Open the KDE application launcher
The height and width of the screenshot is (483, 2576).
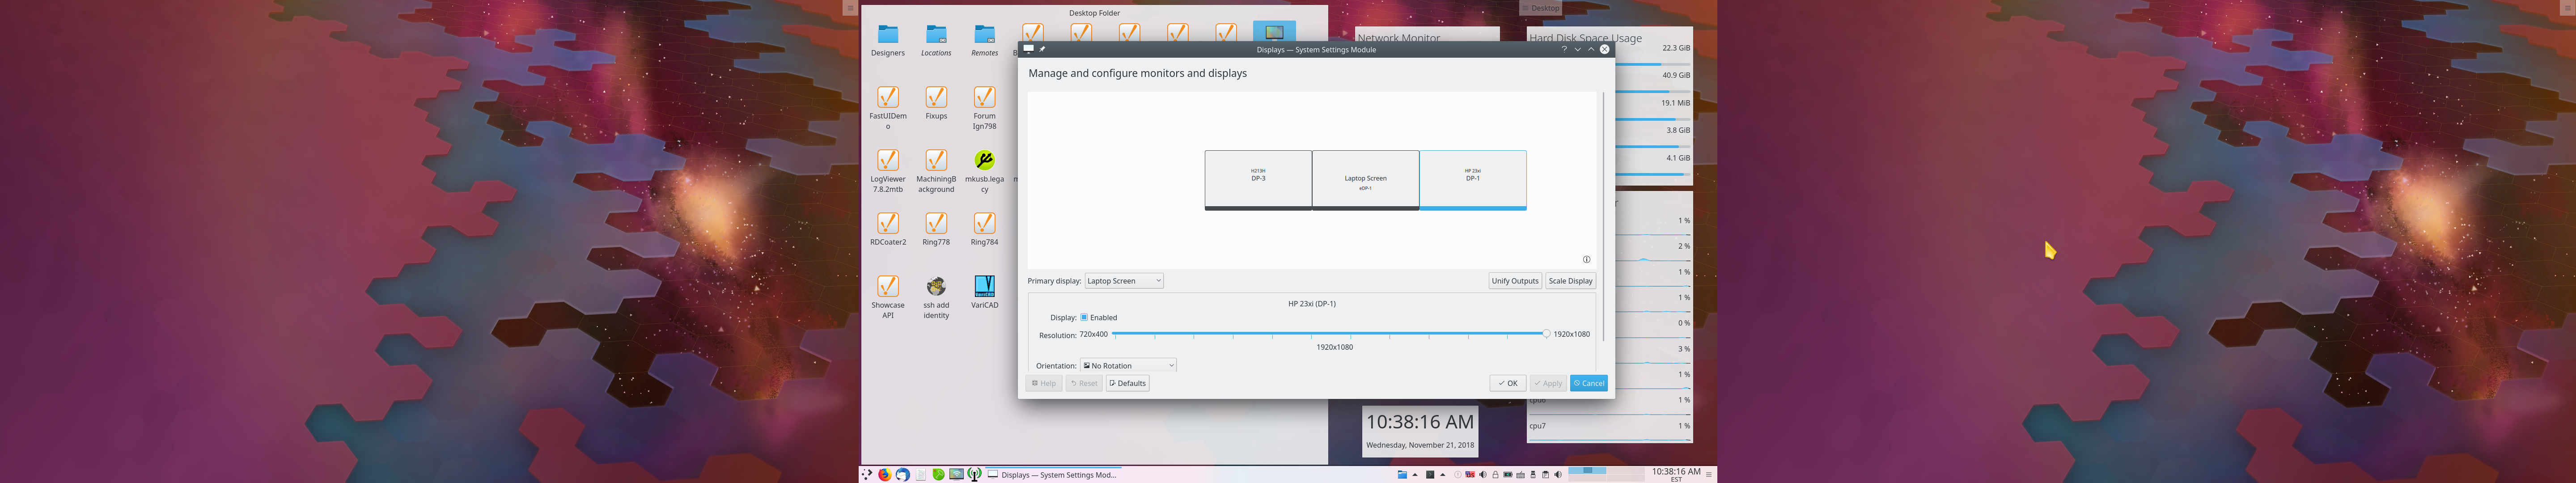(x=867, y=475)
